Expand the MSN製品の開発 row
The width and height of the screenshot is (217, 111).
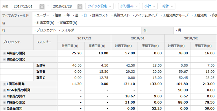[x=4, y=90]
